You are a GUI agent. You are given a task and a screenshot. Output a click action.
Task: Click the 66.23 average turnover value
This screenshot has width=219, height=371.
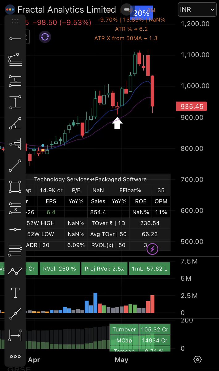coord(150,234)
